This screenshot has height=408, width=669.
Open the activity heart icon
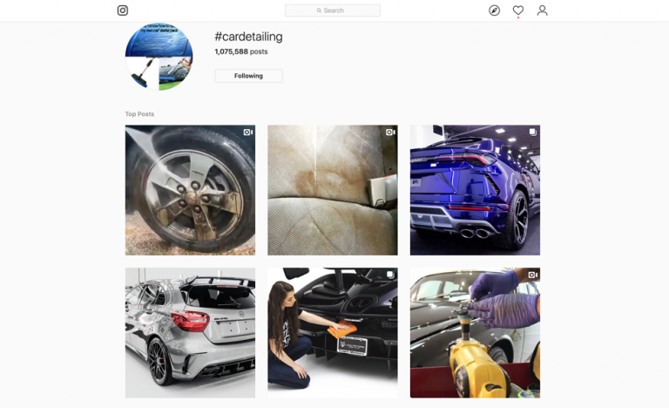pos(518,10)
